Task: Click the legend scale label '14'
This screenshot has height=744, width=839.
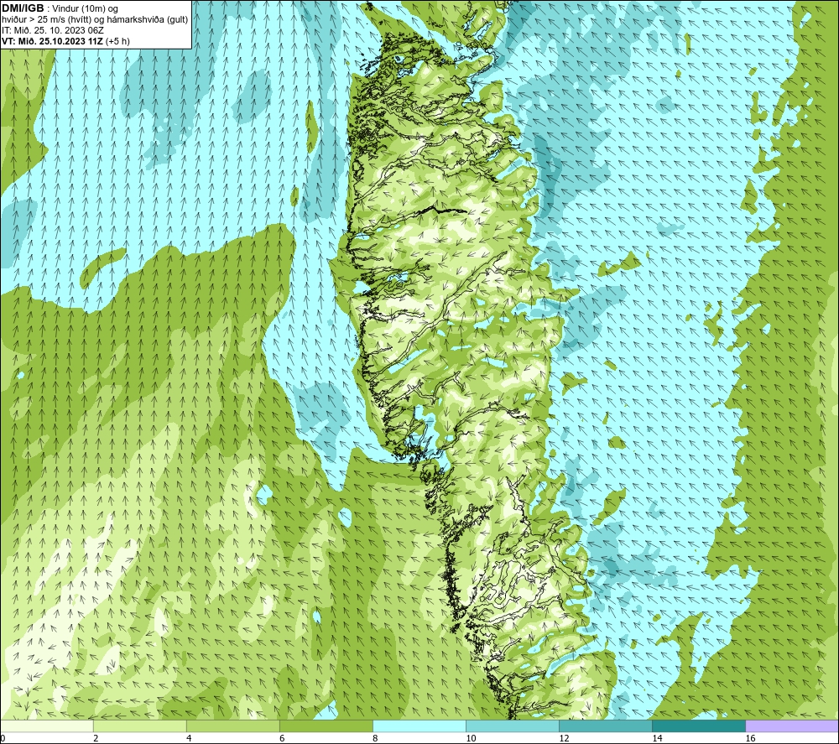Action: 657,738
